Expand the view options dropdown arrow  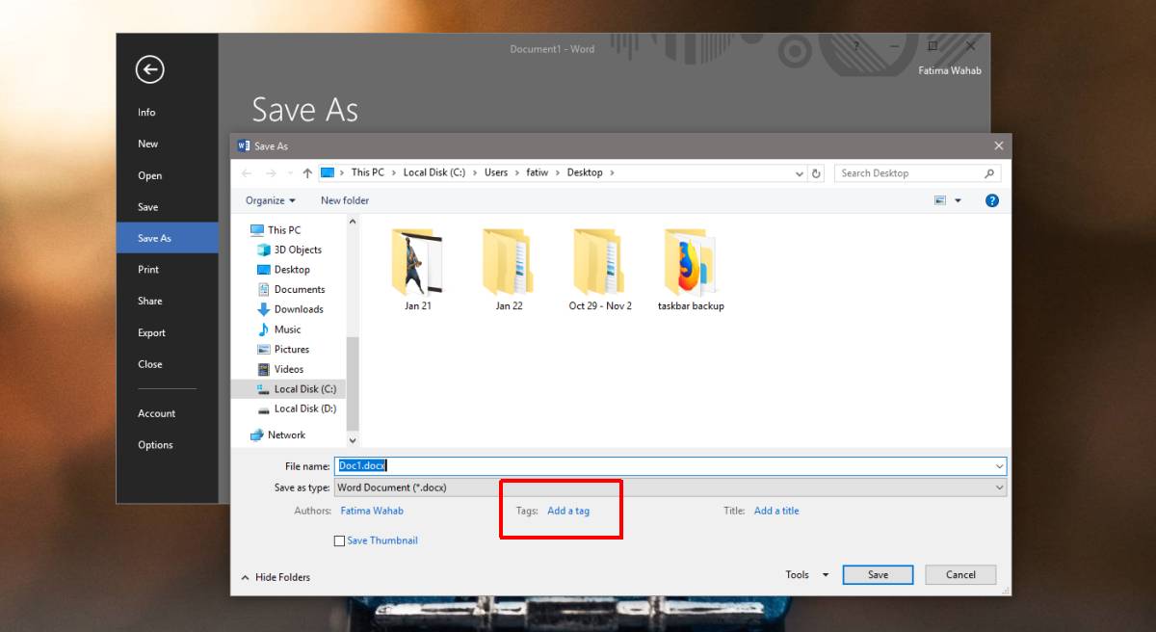click(x=958, y=200)
